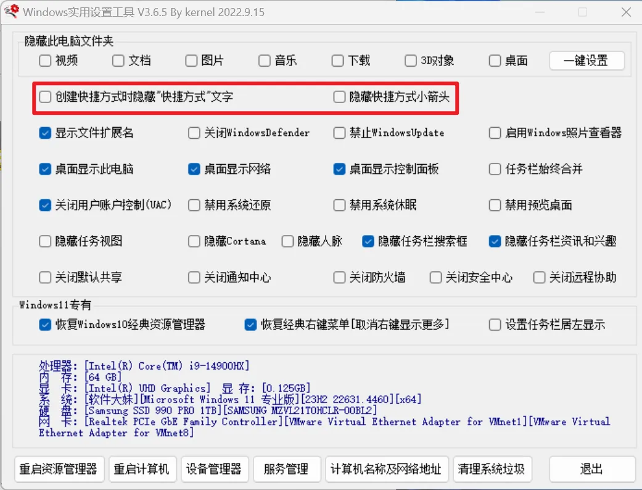Check the 图片 folder checkbox

point(191,60)
